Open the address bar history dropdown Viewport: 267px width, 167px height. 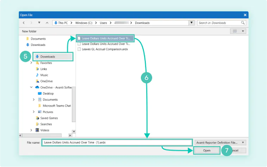pyautogui.click(x=191, y=23)
